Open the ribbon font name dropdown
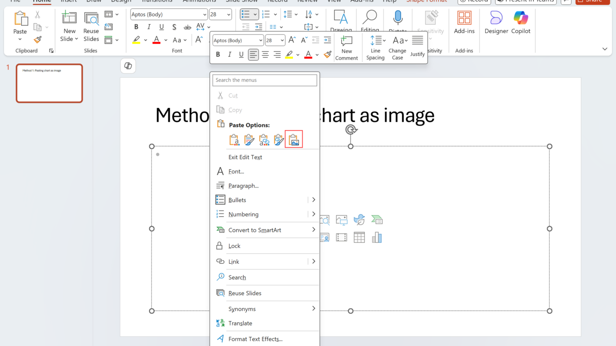This screenshot has height=346, width=616. point(205,14)
